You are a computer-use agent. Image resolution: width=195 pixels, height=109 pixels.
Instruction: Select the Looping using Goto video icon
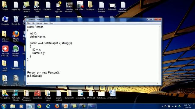(16, 81)
